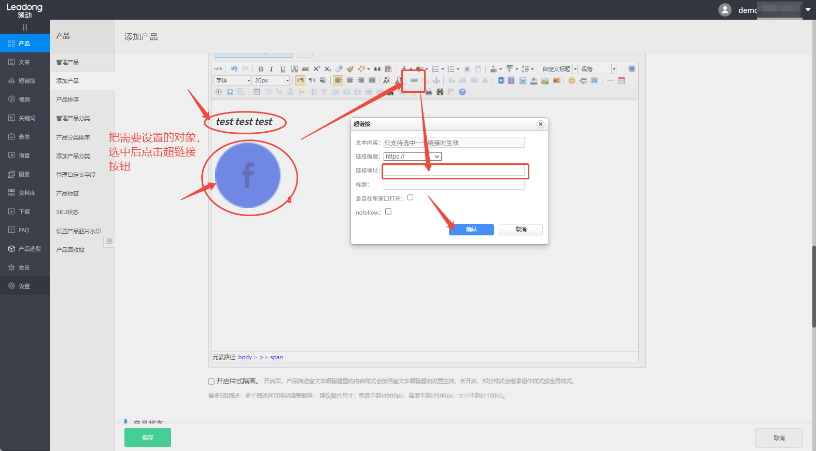Select 管理产品 in the product submenu

(67, 62)
